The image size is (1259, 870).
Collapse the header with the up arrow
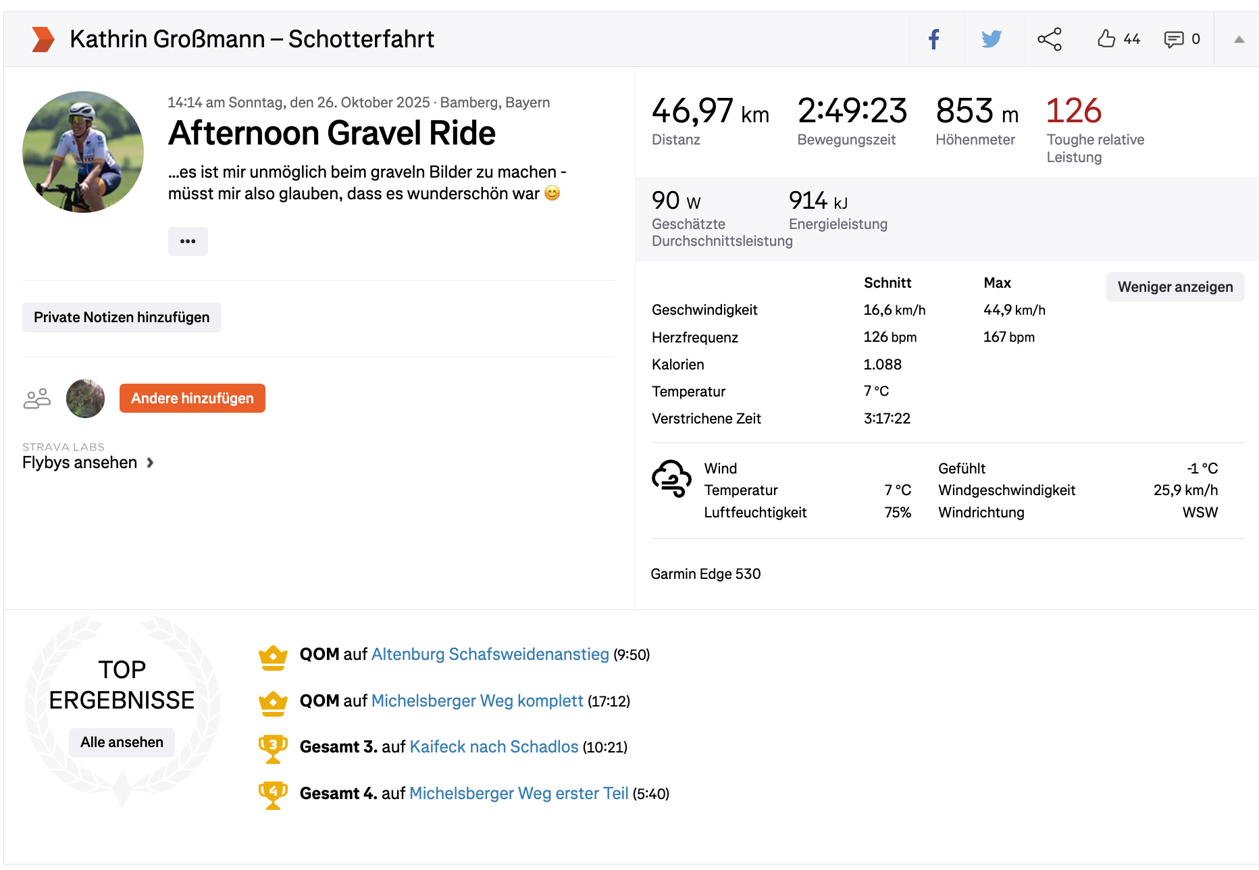pos(1239,39)
